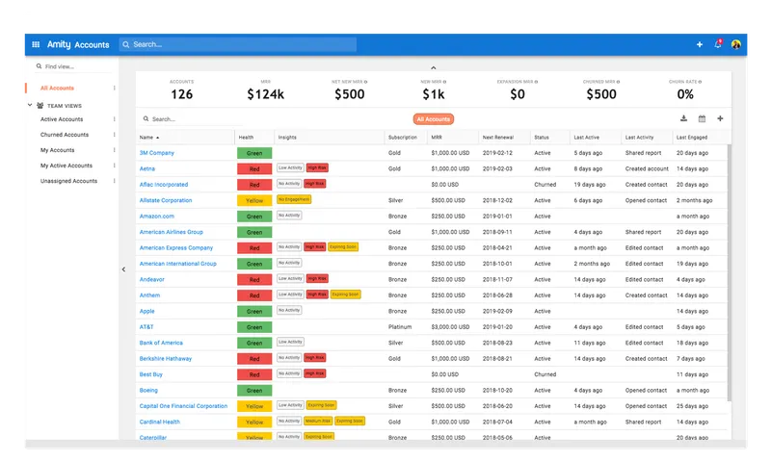Open options menu for My Accounts view
Screen dimensions: 771x461
[114, 150]
